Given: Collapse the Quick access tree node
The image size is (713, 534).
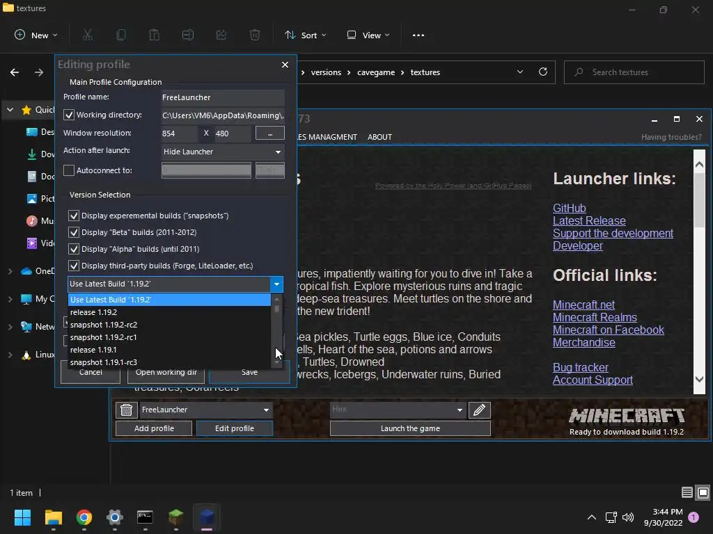Looking at the screenshot, I should coord(10,110).
